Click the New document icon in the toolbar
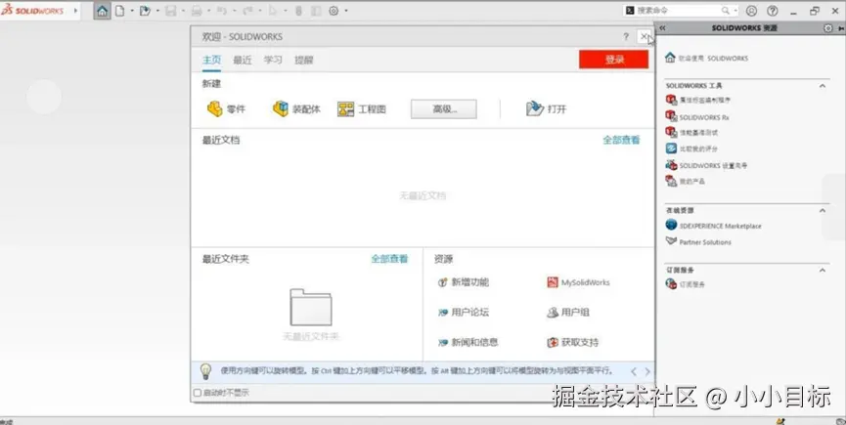Screen dimensions: 846x425 point(119,11)
